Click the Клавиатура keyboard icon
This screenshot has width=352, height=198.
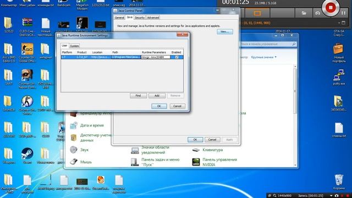point(196,150)
